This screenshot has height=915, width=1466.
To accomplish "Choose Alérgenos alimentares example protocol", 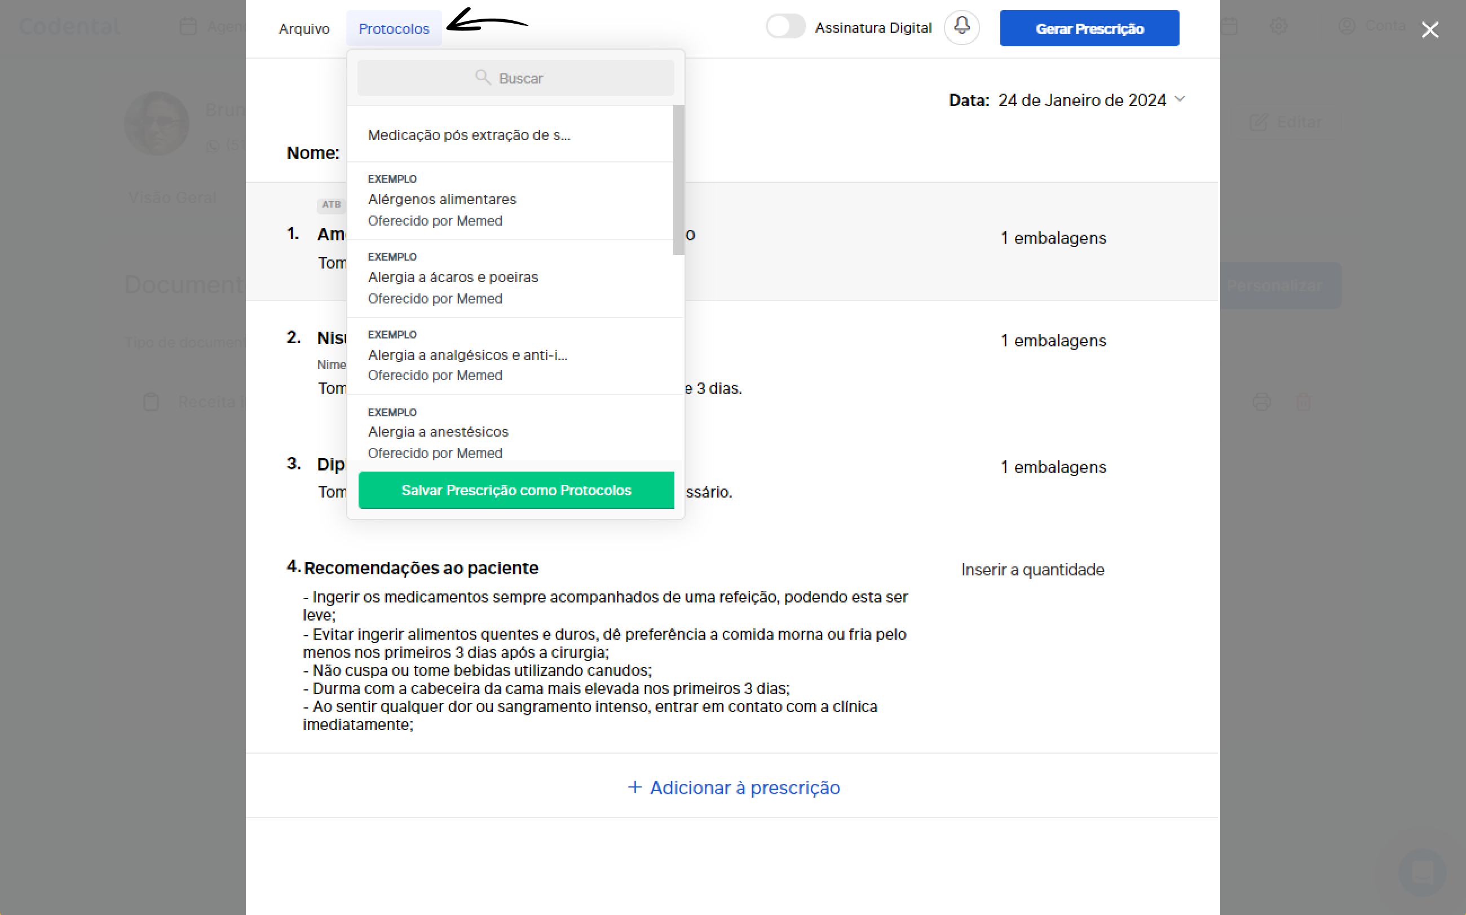I will (441, 200).
